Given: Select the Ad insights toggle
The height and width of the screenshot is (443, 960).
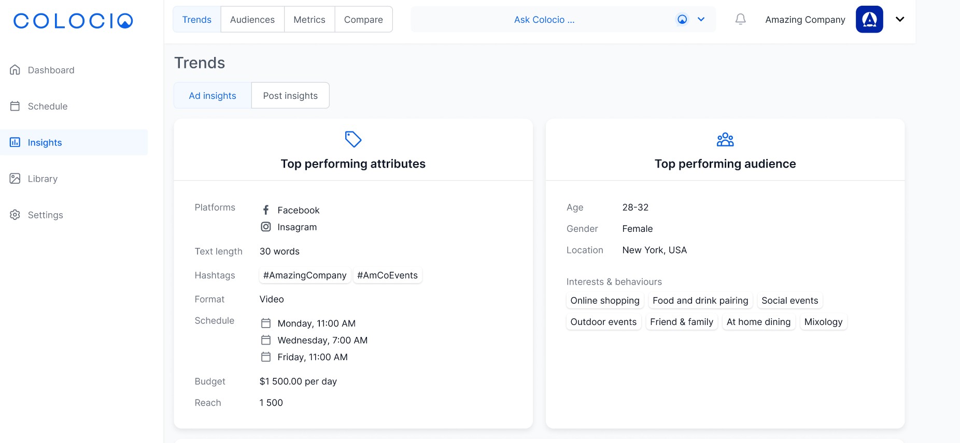Looking at the screenshot, I should [213, 96].
